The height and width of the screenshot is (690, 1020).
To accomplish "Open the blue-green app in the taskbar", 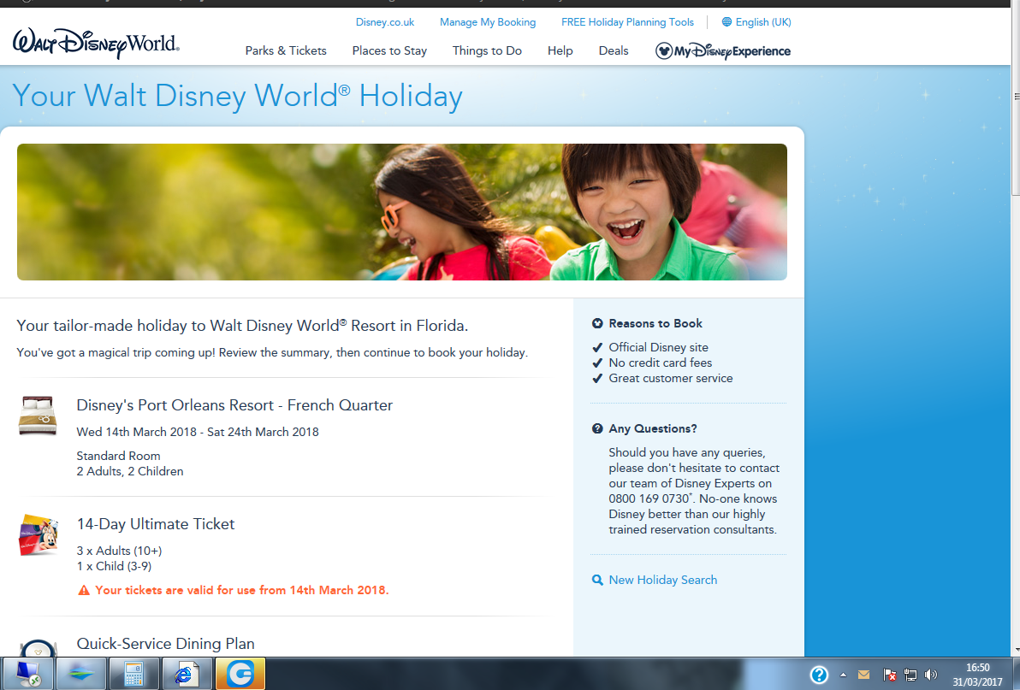I will (x=81, y=674).
